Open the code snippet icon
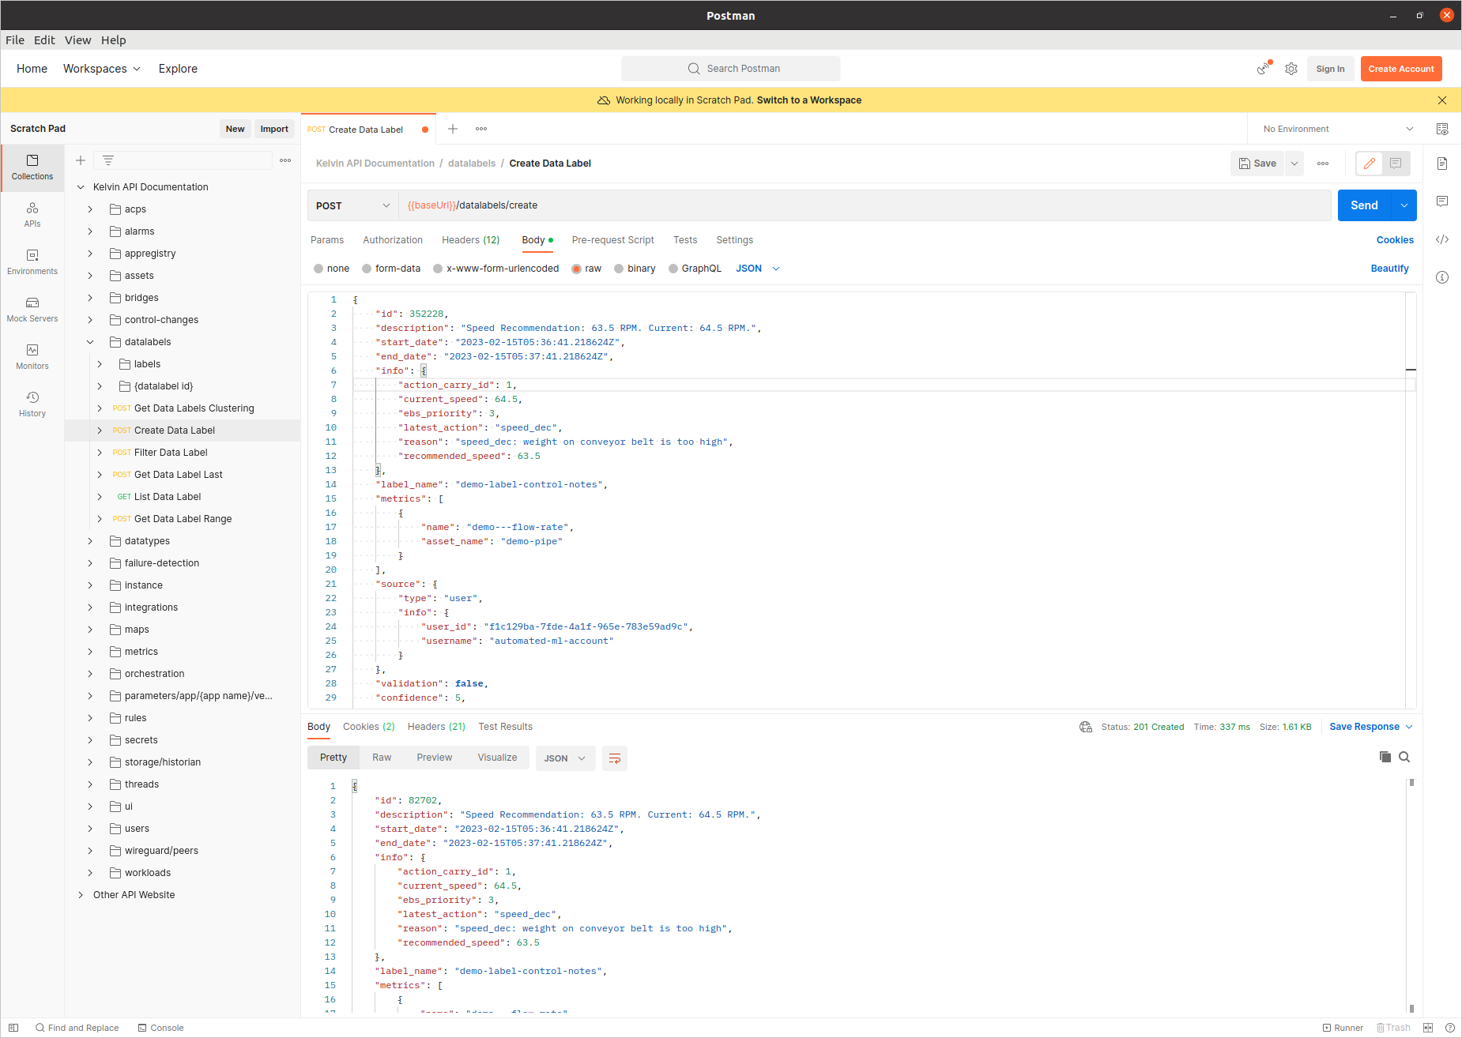The image size is (1462, 1038). click(1442, 239)
